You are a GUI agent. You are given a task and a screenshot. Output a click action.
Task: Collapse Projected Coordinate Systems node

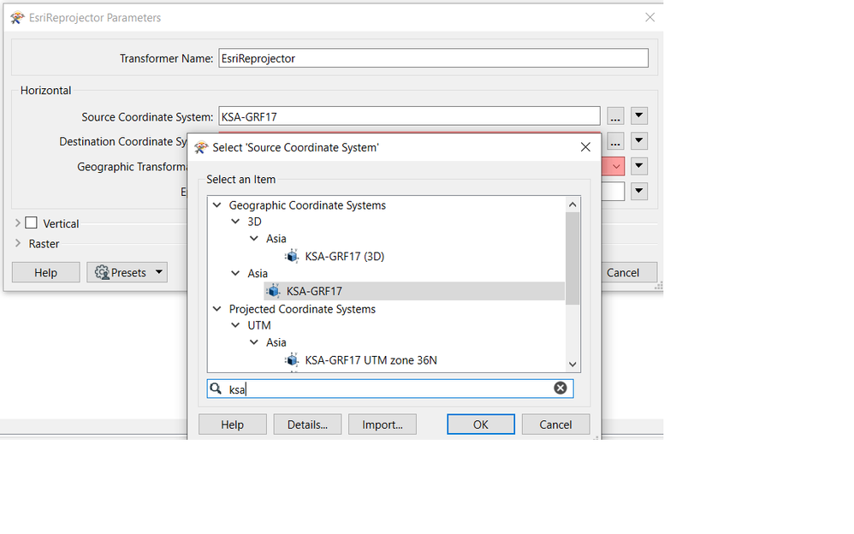(216, 309)
